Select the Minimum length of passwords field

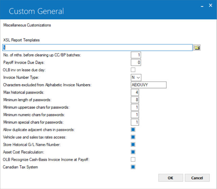pyautogui.click(x=135, y=100)
